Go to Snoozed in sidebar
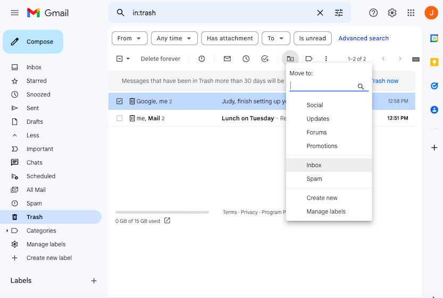The height and width of the screenshot is (298, 443). coord(38,95)
